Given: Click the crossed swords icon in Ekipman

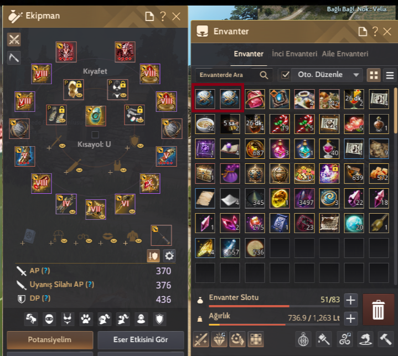Looking at the screenshot, I should tap(14, 40).
